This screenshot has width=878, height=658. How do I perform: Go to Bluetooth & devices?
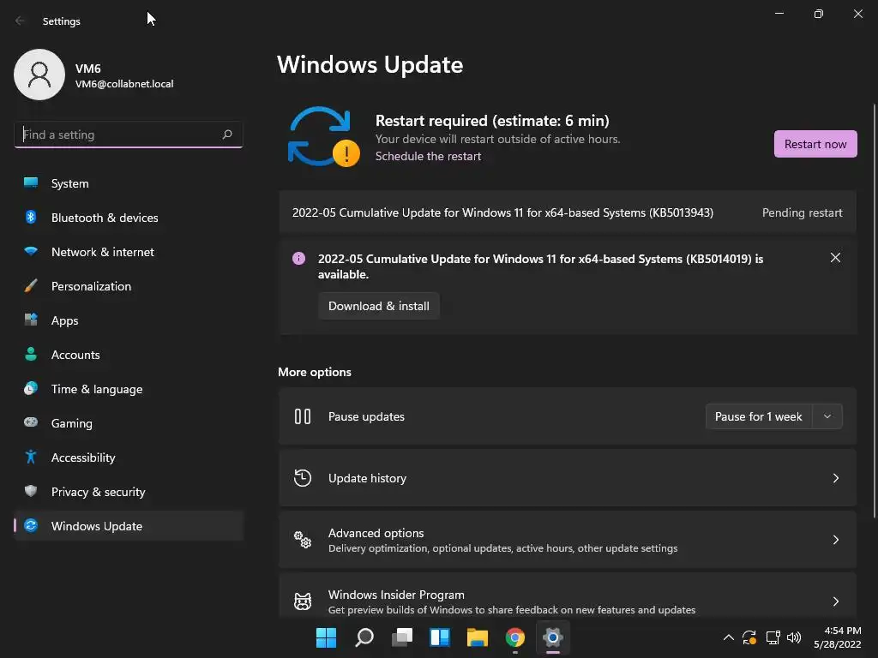tap(129, 217)
